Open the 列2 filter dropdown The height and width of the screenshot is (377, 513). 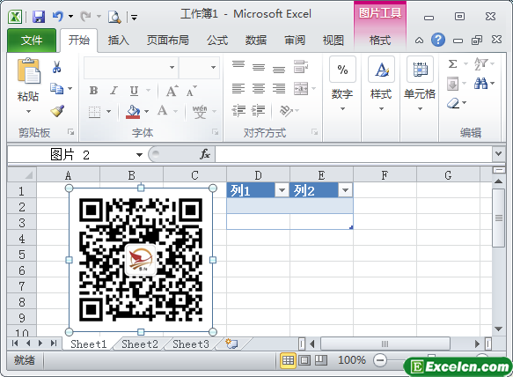pyautogui.click(x=345, y=190)
